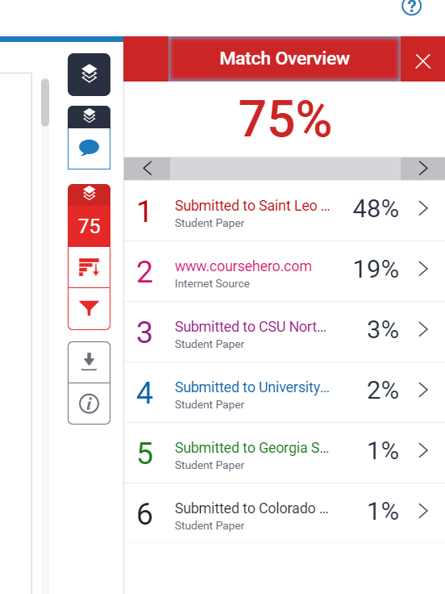Viewport: 445px width, 594px height.
Task: Go to next match with right arrow
Action: [422, 168]
